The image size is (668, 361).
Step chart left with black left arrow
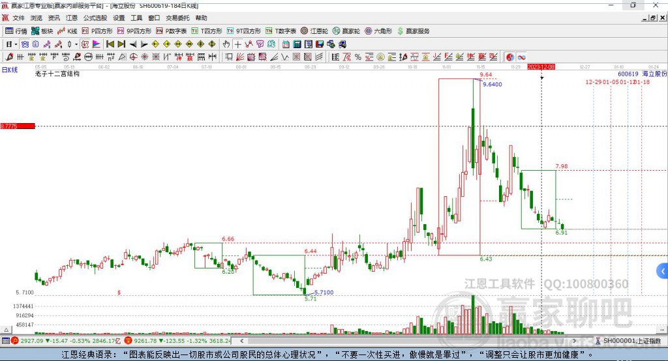(133, 44)
